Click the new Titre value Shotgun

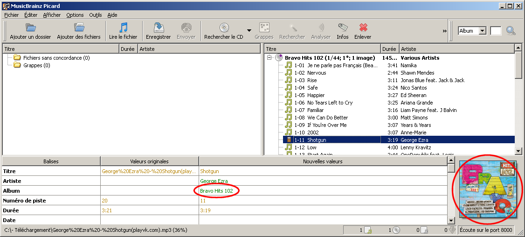pos(209,171)
